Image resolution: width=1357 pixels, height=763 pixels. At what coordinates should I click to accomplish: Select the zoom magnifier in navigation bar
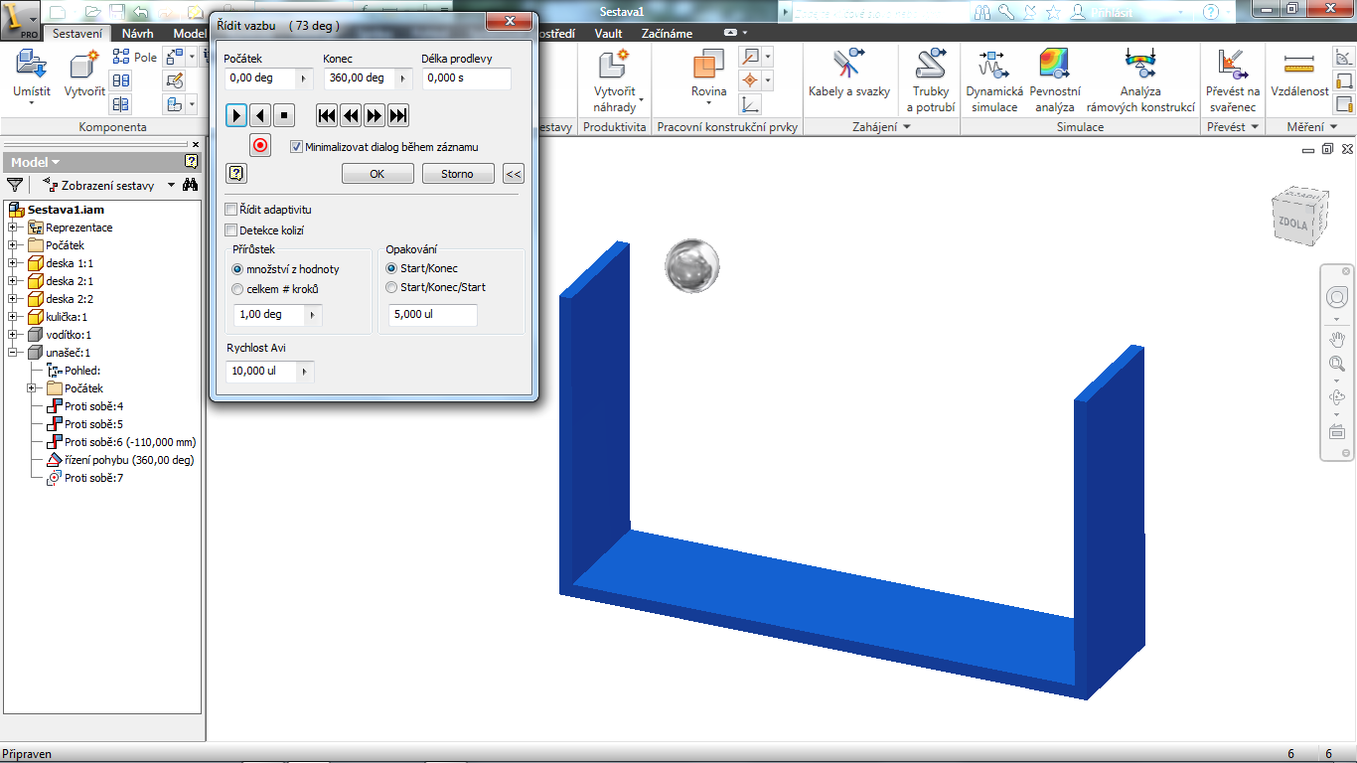(x=1337, y=365)
